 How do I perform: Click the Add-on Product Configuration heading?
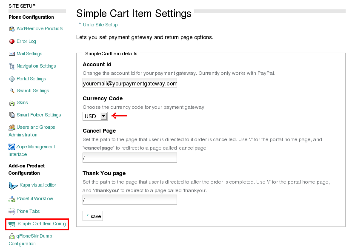pos(27,170)
